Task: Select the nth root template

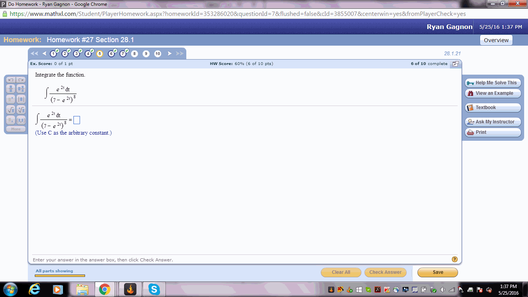Action: point(21,110)
